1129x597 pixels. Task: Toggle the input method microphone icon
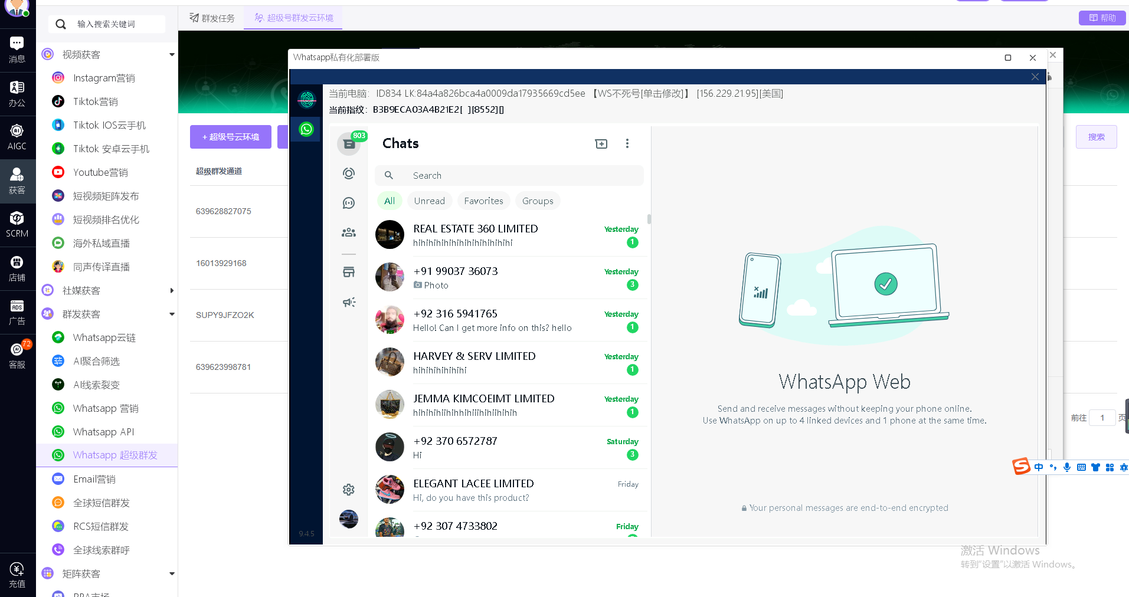tap(1067, 467)
